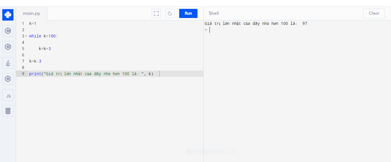
Task: Select the JS JavaScript icon
Action: (8, 95)
